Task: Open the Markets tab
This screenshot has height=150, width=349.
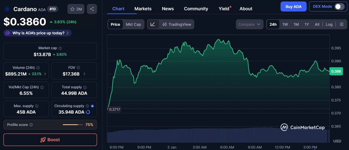Action: [143, 9]
